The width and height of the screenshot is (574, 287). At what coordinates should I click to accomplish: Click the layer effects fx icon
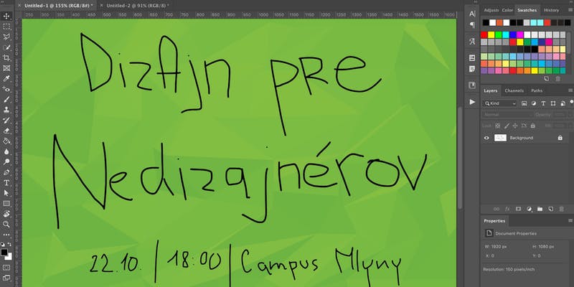tap(506, 209)
